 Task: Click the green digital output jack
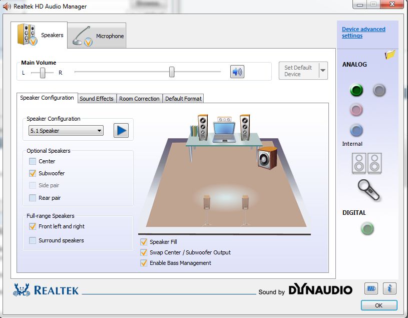tap(367, 229)
